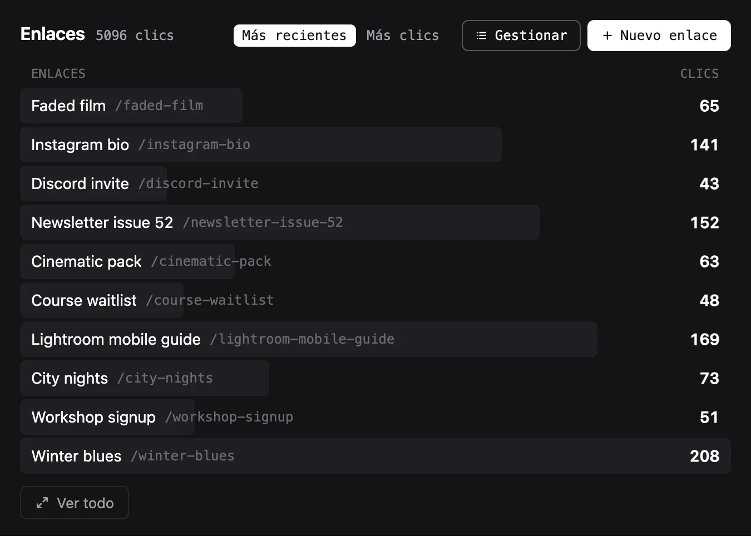
Task: Click the /city-nights slug
Action: (165, 378)
